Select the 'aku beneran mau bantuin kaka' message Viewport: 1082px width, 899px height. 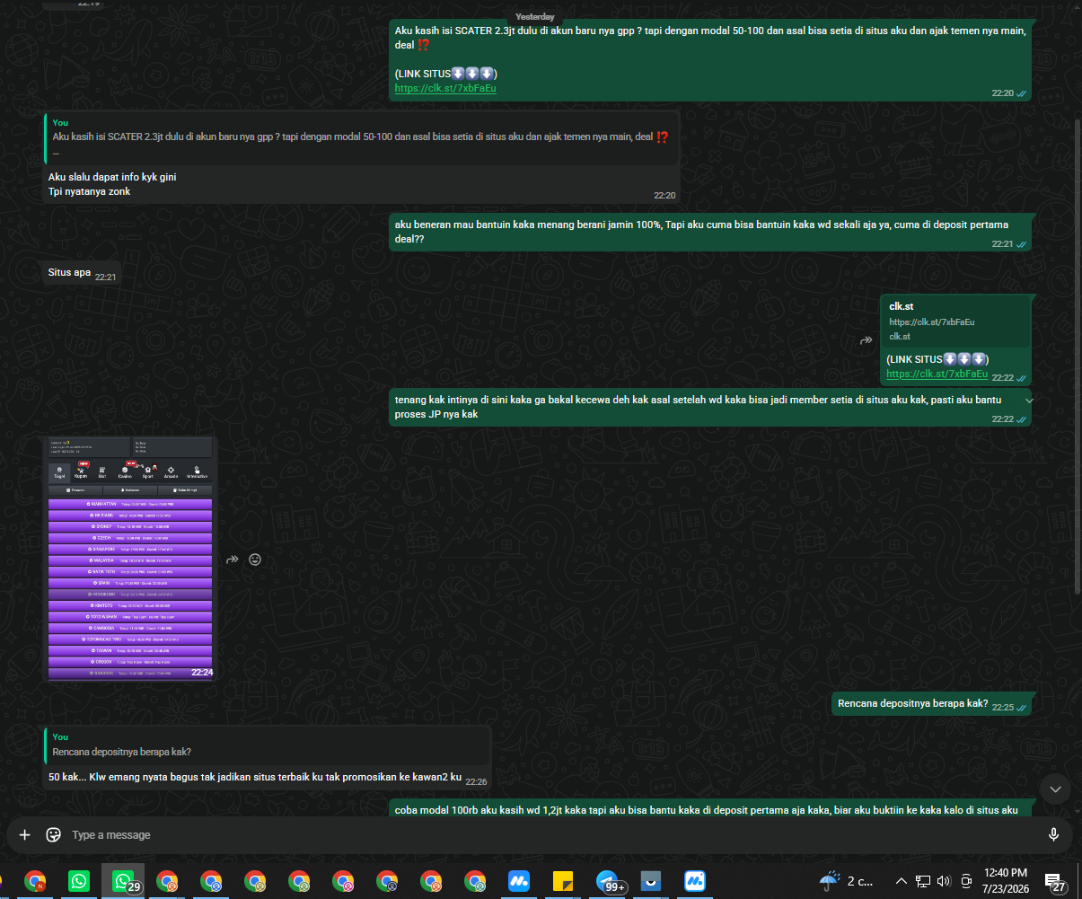point(709,232)
